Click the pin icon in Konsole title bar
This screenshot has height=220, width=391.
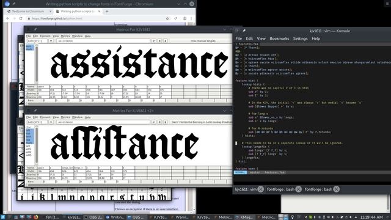click(x=244, y=31)
